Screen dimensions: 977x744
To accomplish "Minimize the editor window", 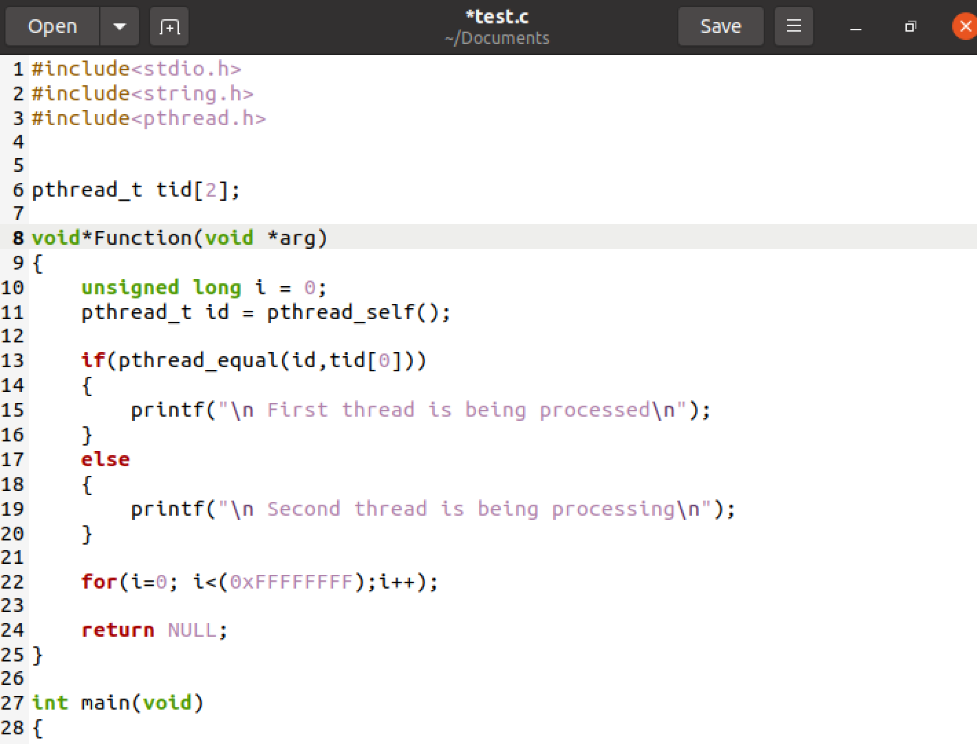I will point(856,28).
